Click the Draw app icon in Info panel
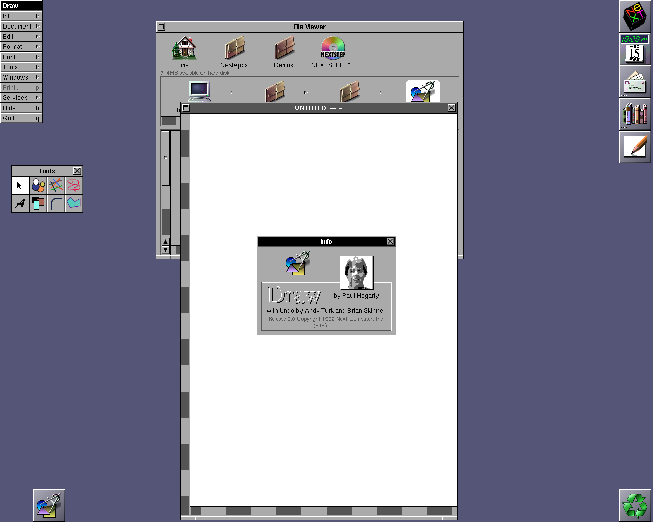Screen dimensions: 653x522 tap(297, 263)
